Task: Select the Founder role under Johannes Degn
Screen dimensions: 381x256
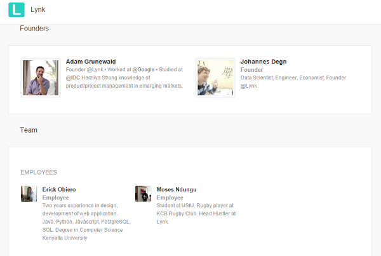Action: tap(251, 70)
